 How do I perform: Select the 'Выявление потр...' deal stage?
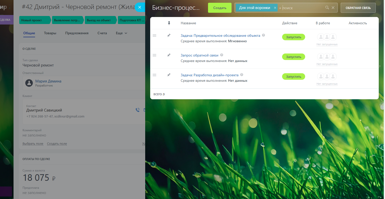pos(68,20)
